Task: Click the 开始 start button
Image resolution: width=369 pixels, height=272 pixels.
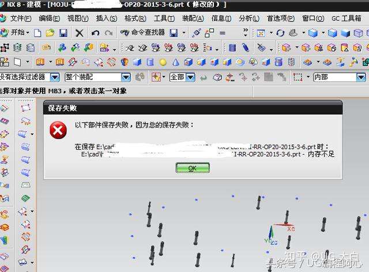Action: (x=14, y=33)
